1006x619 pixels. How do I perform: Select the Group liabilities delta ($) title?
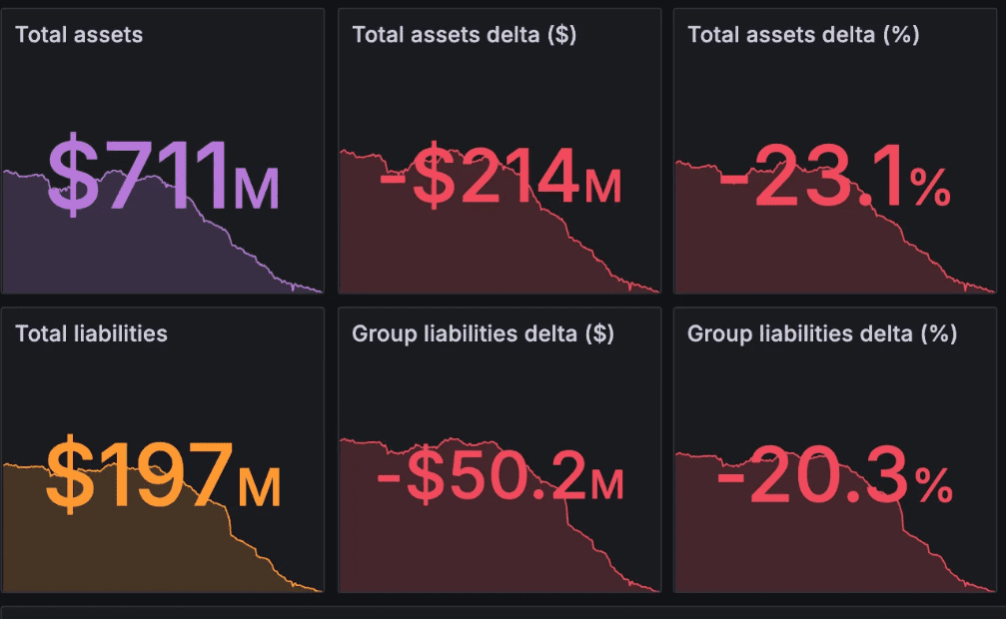tap(483, 333)
